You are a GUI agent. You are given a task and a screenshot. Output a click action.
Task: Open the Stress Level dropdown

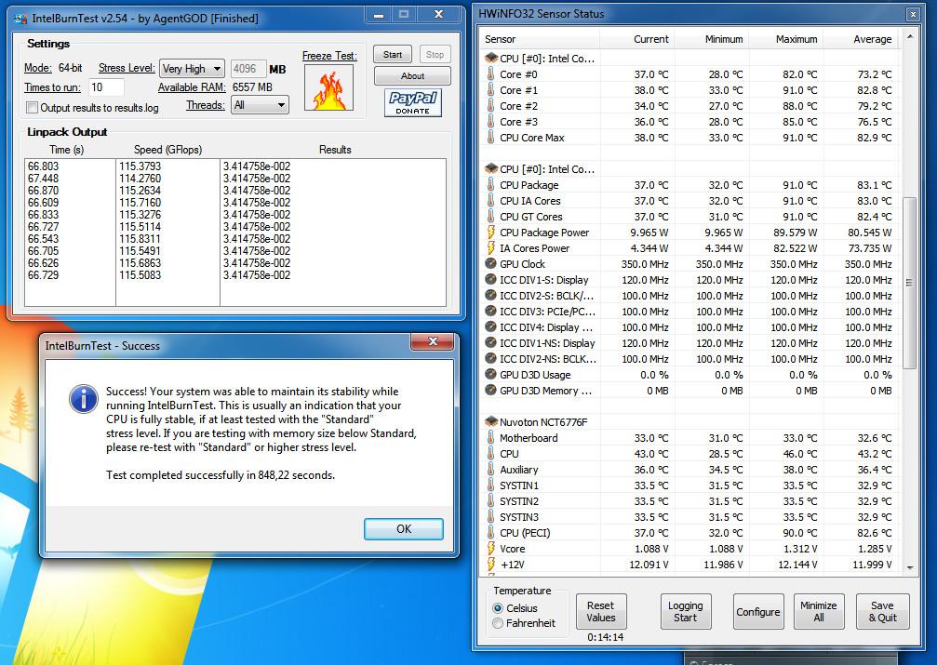click(192, 69)
